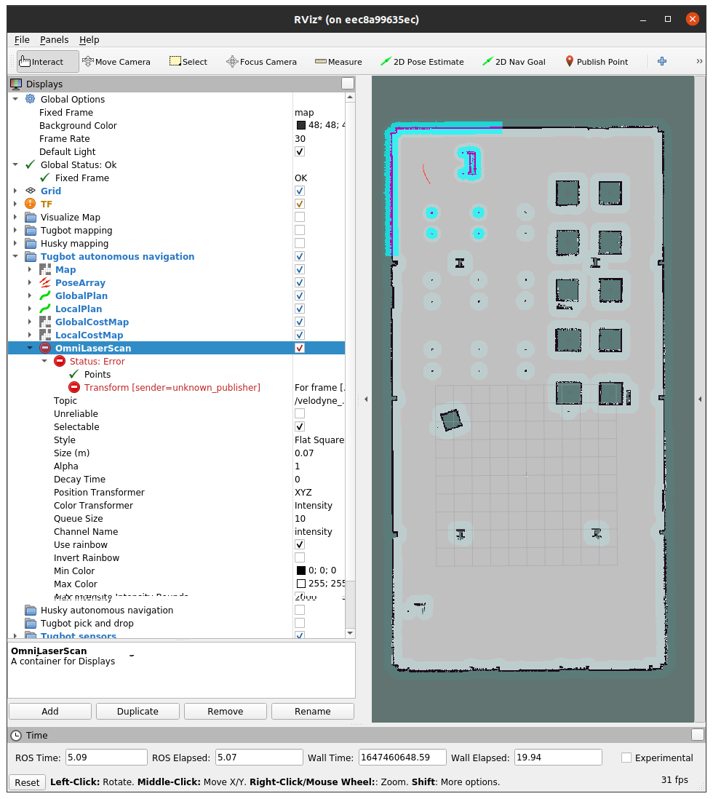Toggle the Use rainbow checkbox
The height and width of the screenshot is (799, 713).
click(300, 545)
